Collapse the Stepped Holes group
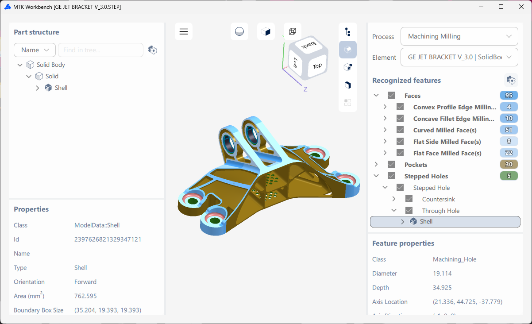532x324 pixels. 376,176
